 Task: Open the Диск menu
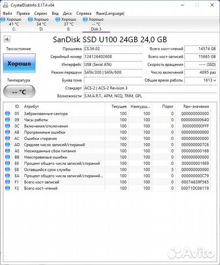click(x=67, y=13)
